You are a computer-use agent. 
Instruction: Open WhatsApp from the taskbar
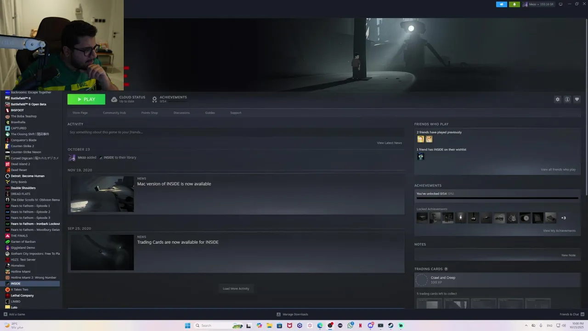pyautogui.click(x=351, y=325)
